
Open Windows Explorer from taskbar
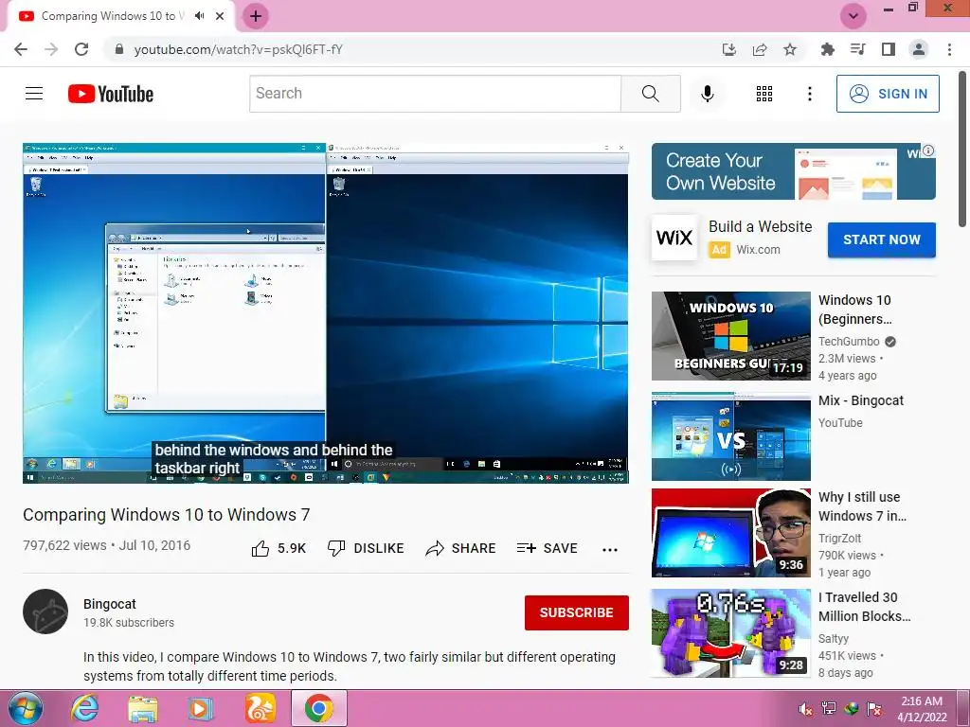(143, 708)
